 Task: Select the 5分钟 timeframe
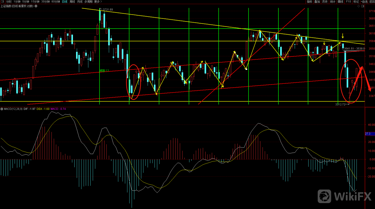(26, 2)
